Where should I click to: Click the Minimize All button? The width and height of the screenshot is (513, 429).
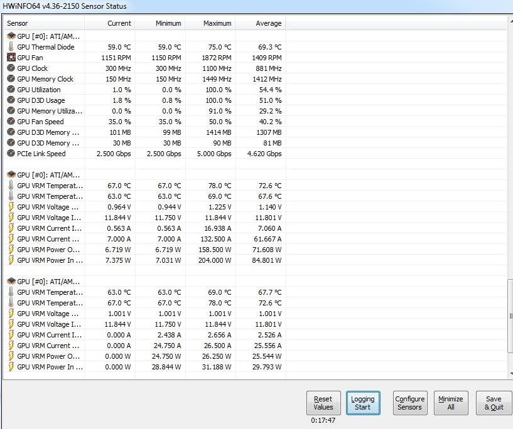[451, 403]
